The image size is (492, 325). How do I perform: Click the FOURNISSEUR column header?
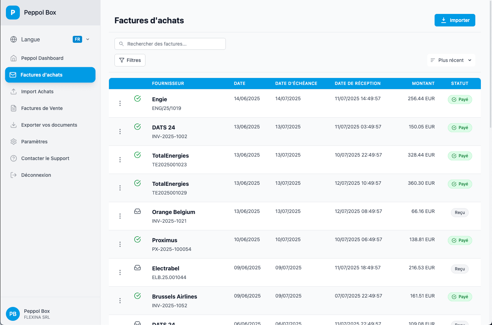pos(168,84)
